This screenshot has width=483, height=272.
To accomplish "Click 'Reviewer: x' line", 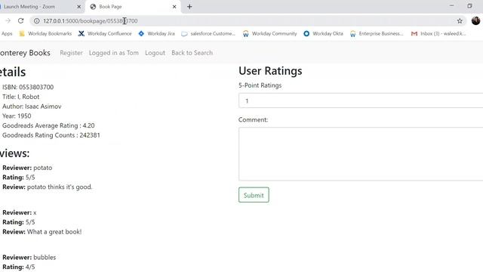I will coord(20,212).
